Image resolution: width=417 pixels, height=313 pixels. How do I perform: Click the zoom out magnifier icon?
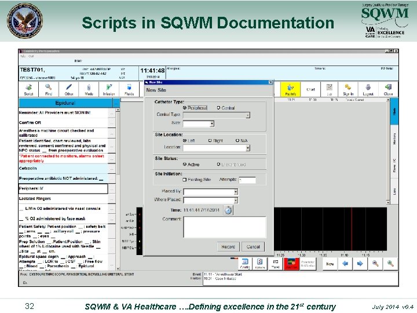tap(375, 264)
